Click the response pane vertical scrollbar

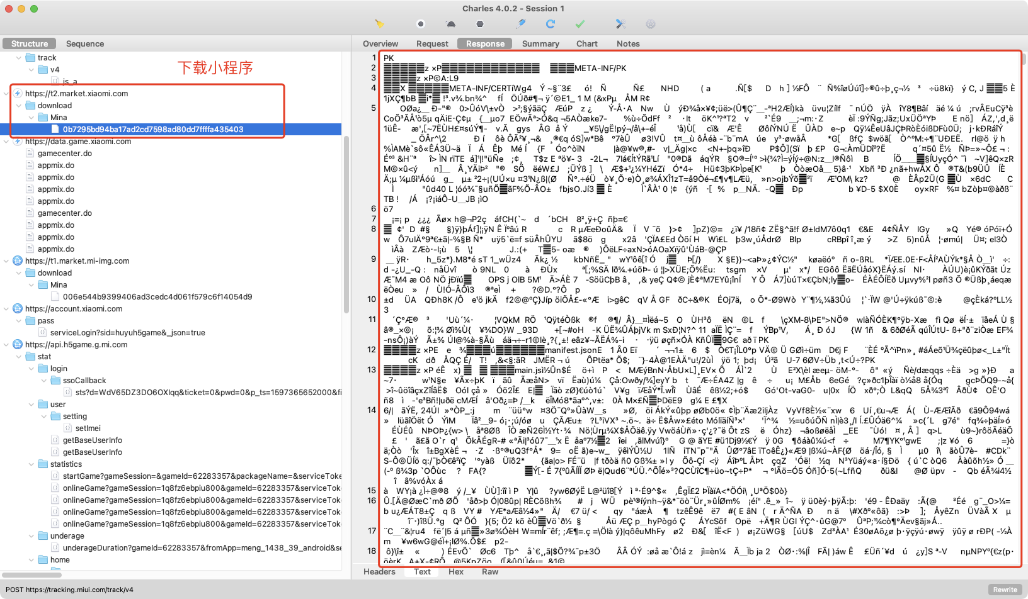tap(1024, 60)
